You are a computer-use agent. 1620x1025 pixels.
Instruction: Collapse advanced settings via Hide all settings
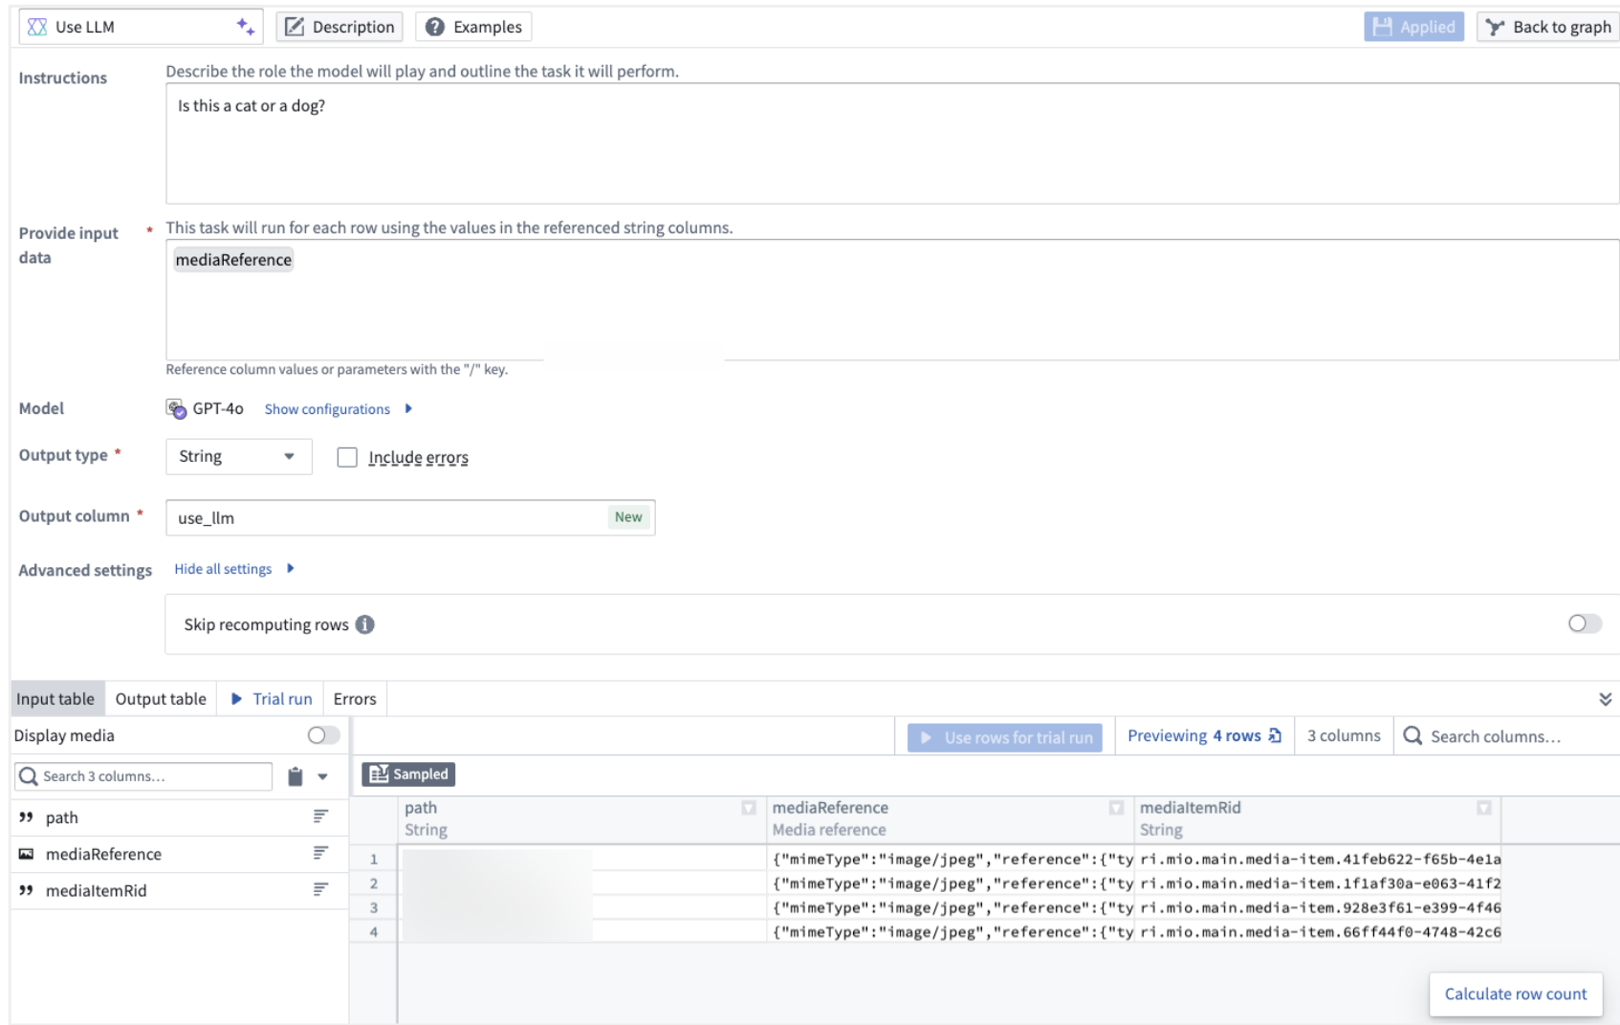pyautogui.click(x=234, y=569)
